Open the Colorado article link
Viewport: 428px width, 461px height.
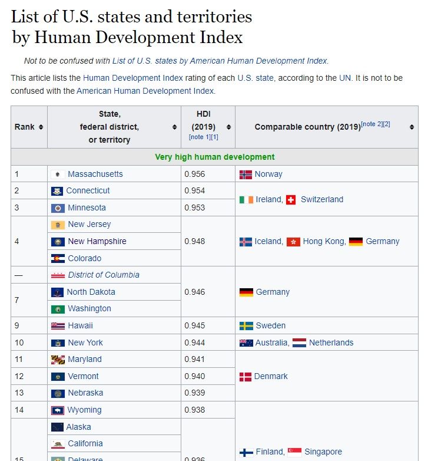point(85,258)
